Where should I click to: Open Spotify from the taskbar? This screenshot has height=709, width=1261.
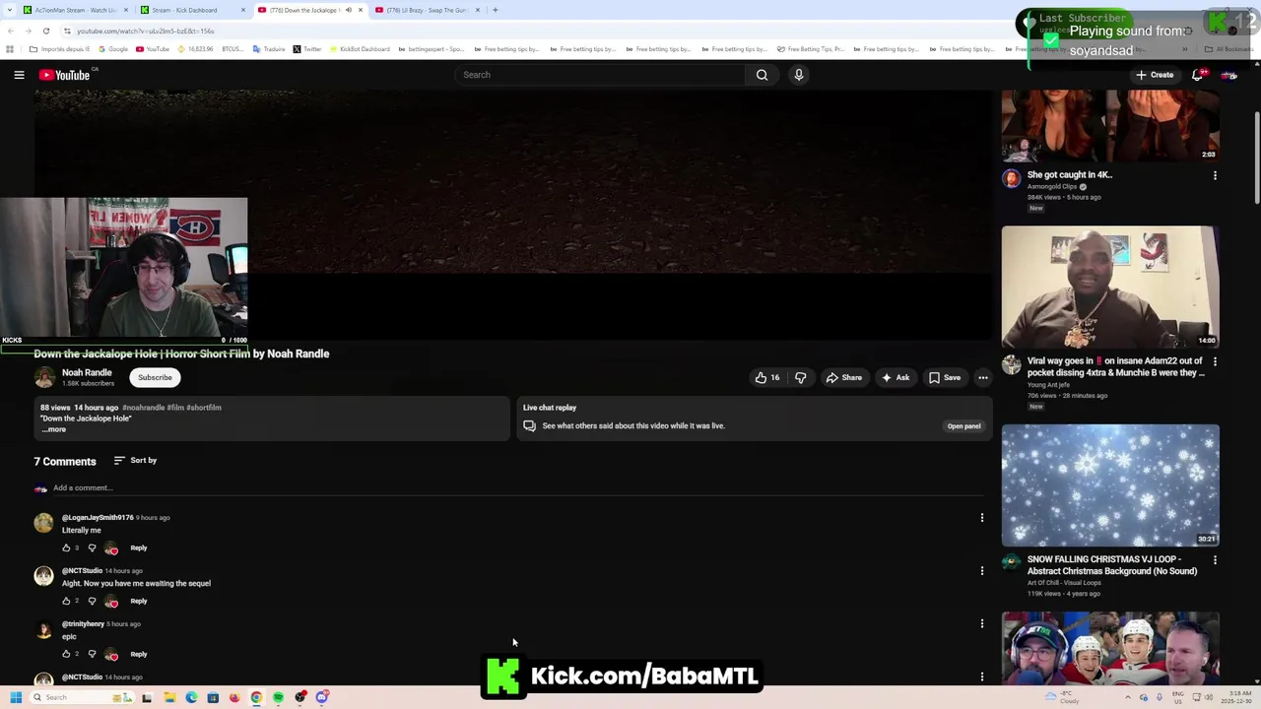point(278,697)
